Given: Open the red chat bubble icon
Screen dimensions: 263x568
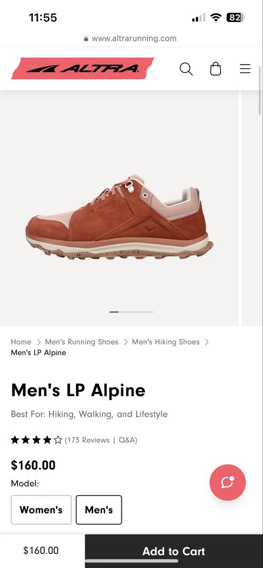Looking at the screenshot, I should (228, 482).
